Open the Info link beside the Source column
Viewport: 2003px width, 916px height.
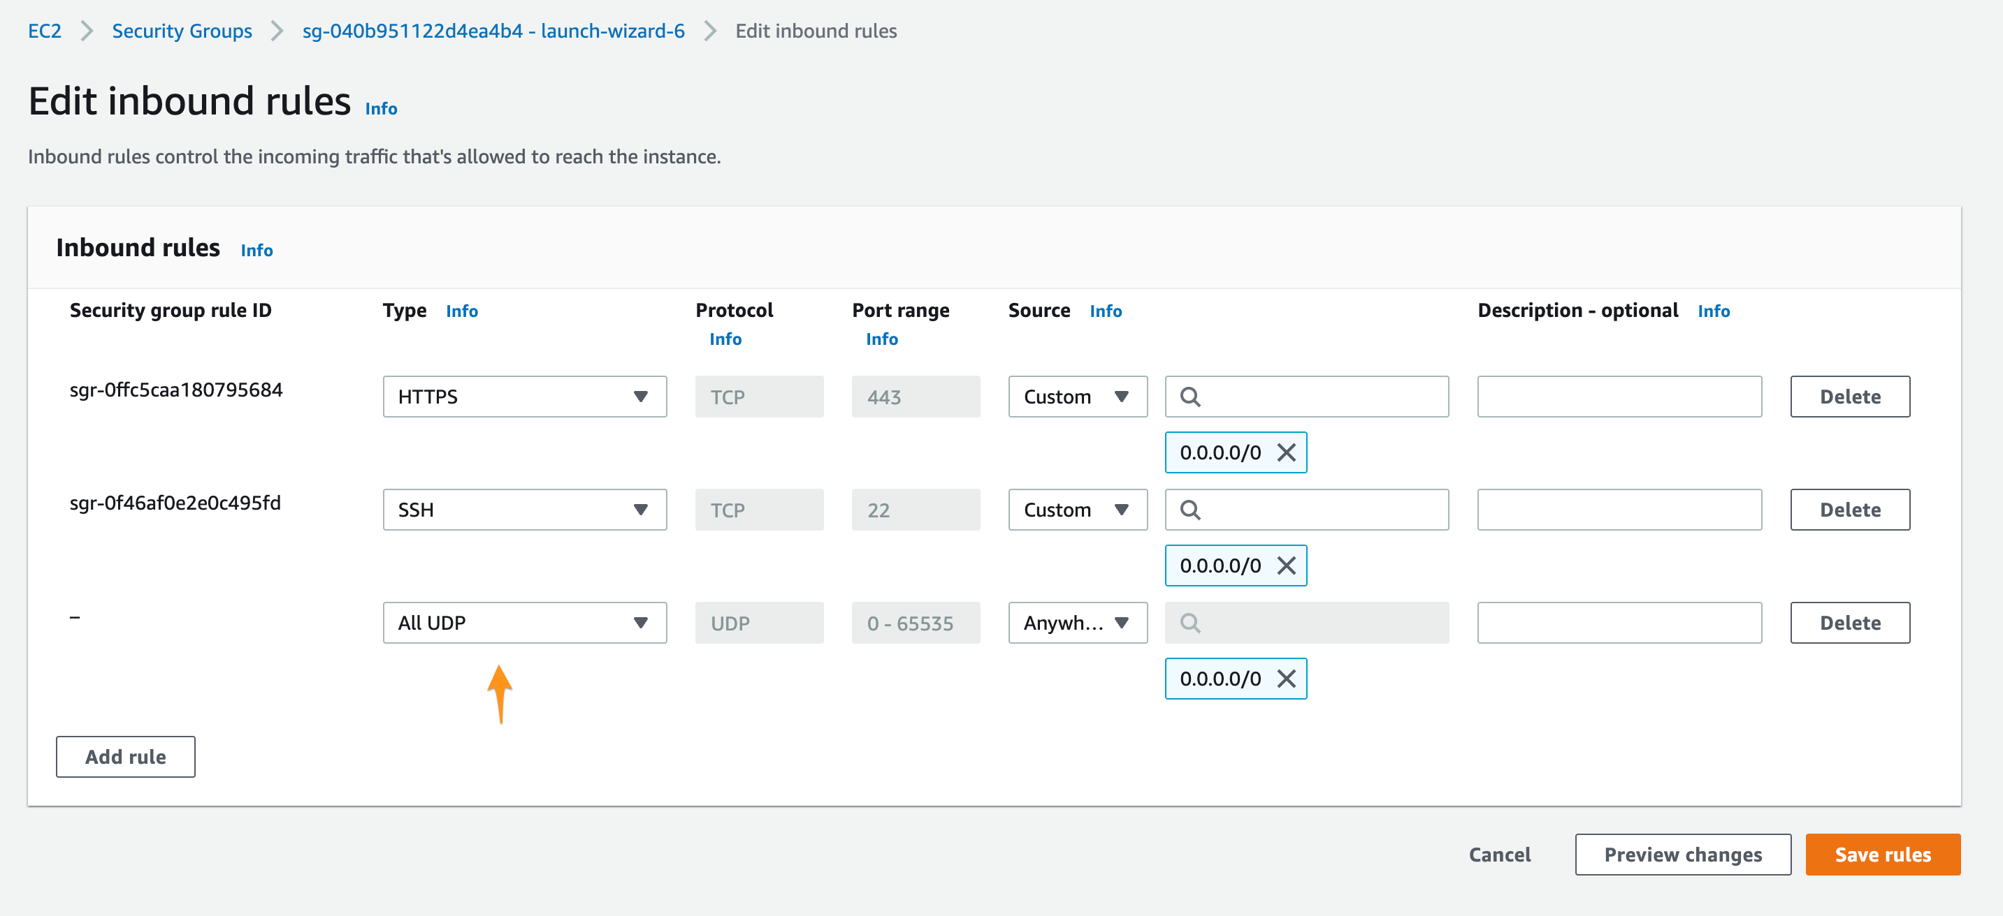pos(1105,311)
